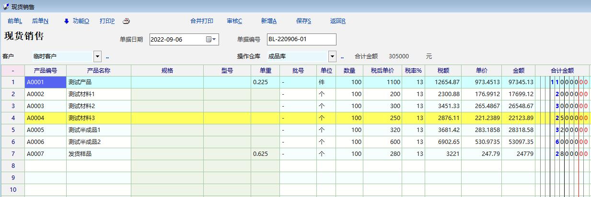Open the 功能 menu
The width and height of the screenshot is (591, 197).
pos(81,21)
